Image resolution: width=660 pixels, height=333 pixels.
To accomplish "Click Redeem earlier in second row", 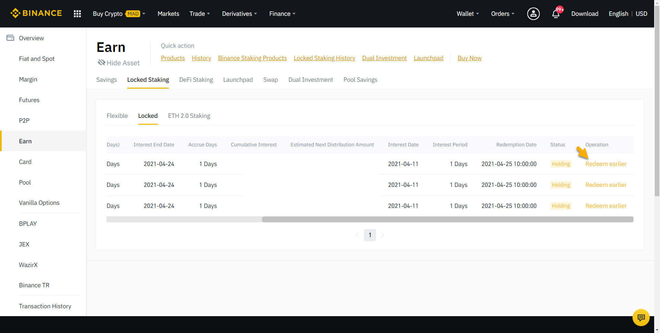I will pos(606,185).
